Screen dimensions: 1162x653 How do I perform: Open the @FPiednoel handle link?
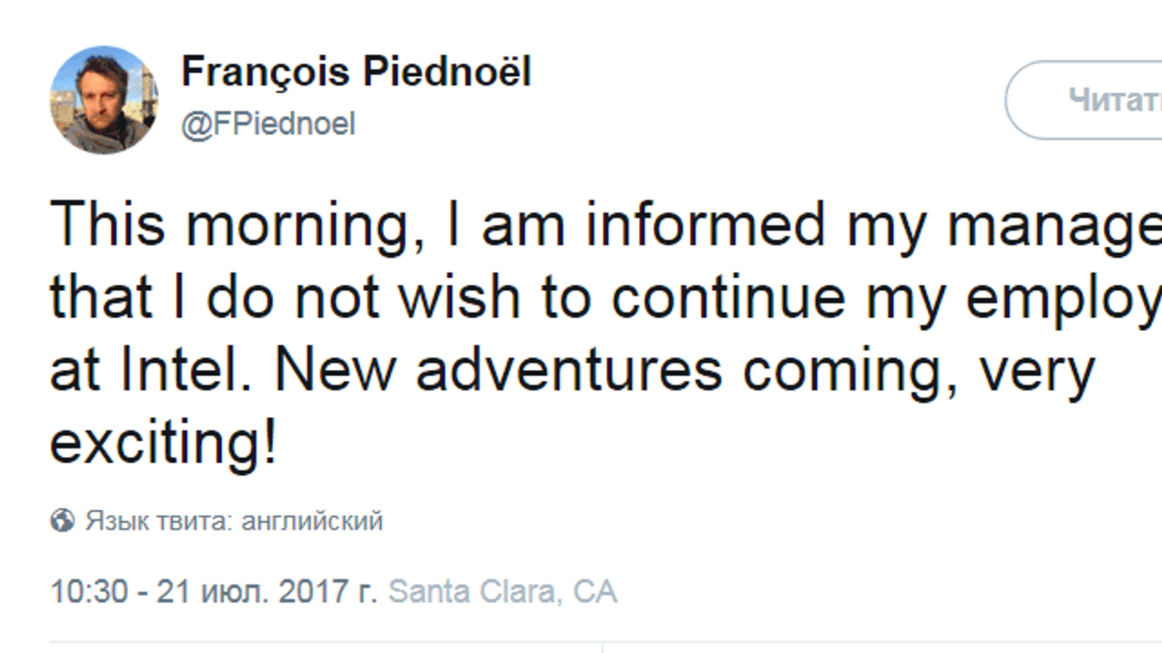tap(268, 123)
